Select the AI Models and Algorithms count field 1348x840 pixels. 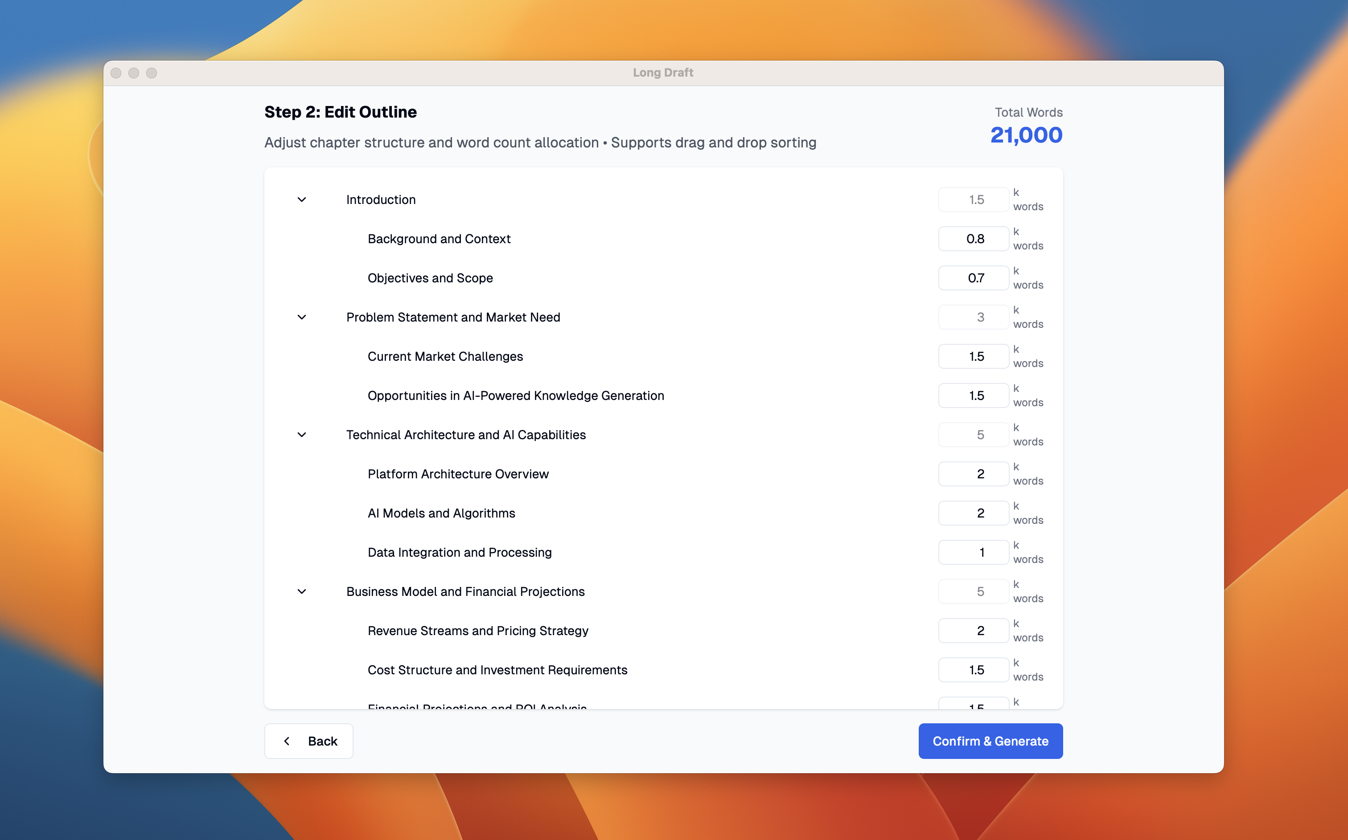(x=974, y=513)
